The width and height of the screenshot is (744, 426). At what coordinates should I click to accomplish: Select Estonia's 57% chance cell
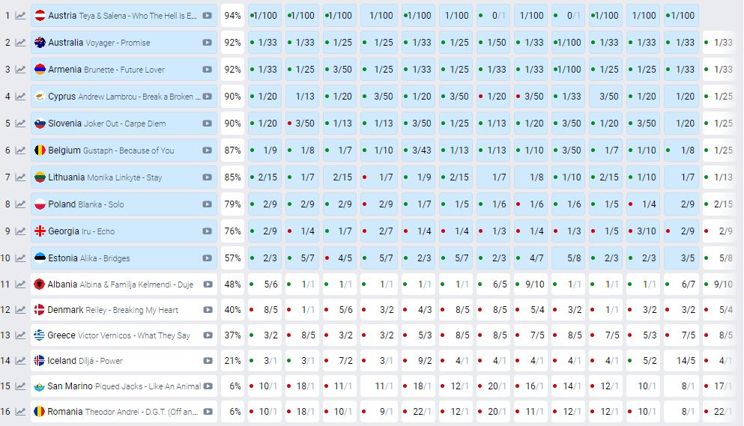232,258
